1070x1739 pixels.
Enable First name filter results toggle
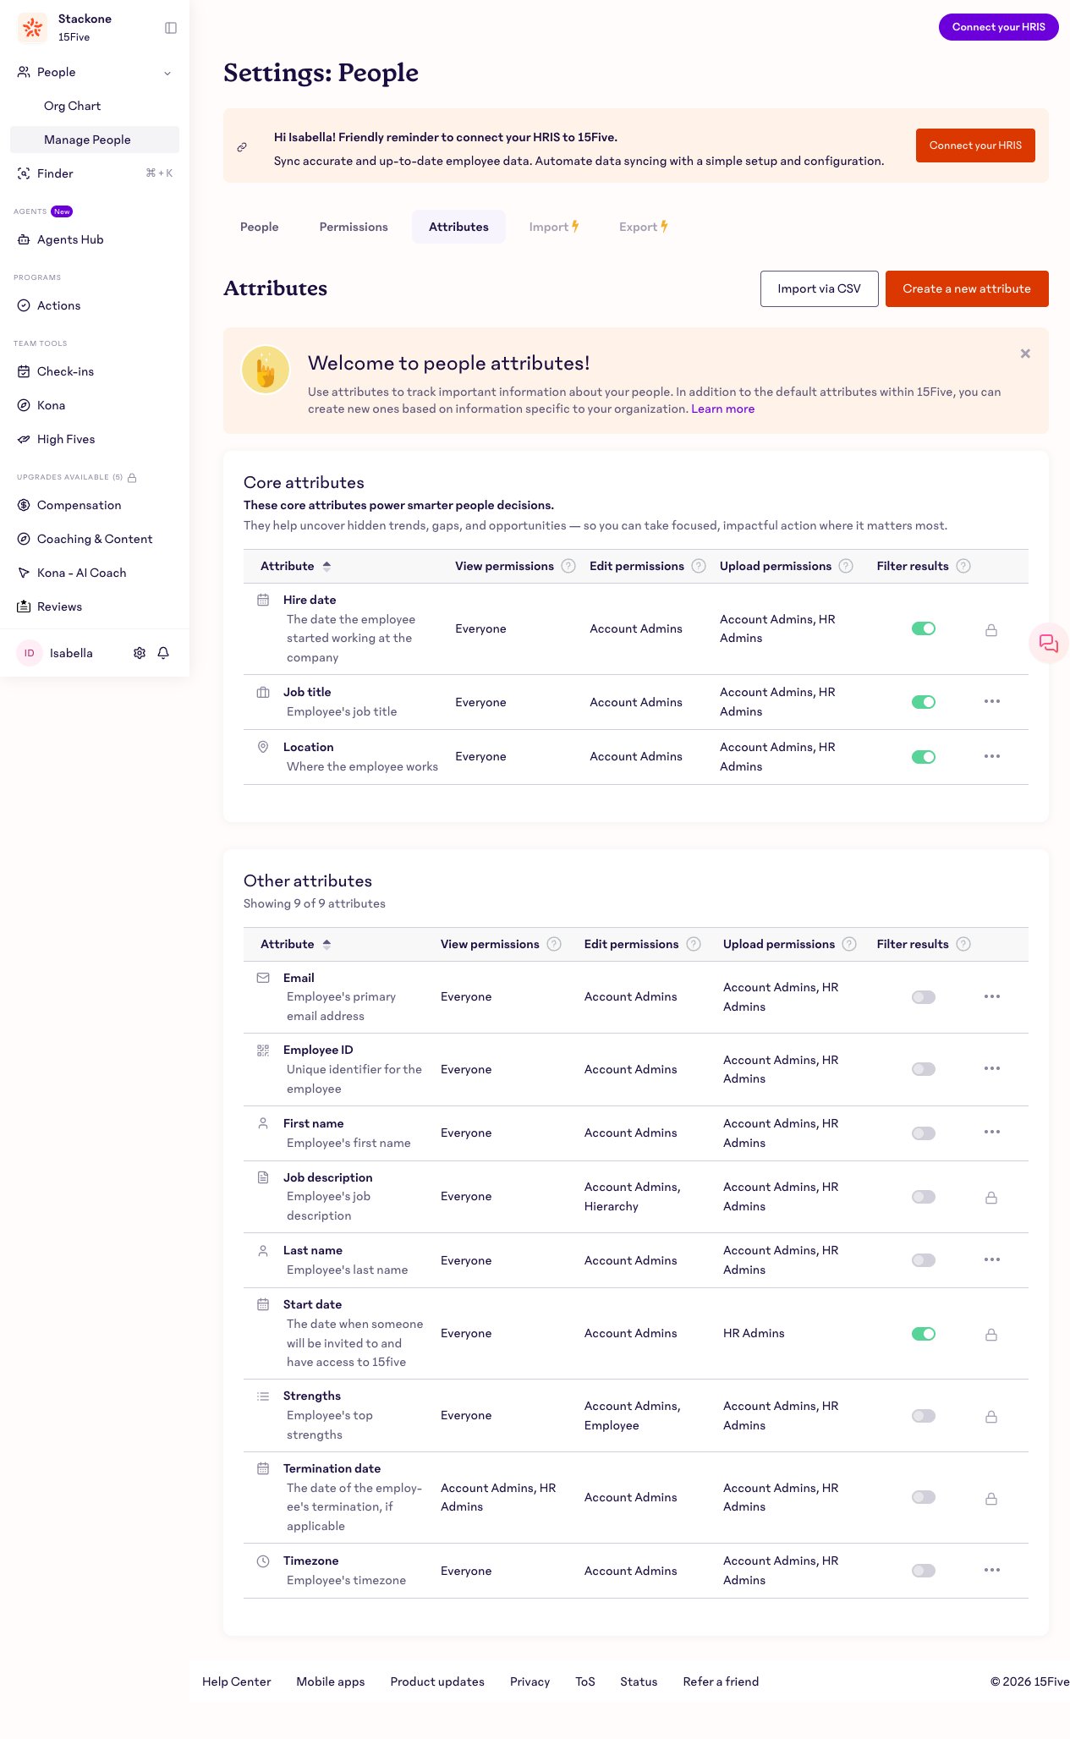pyautogui.click(x=924, y=1133)
